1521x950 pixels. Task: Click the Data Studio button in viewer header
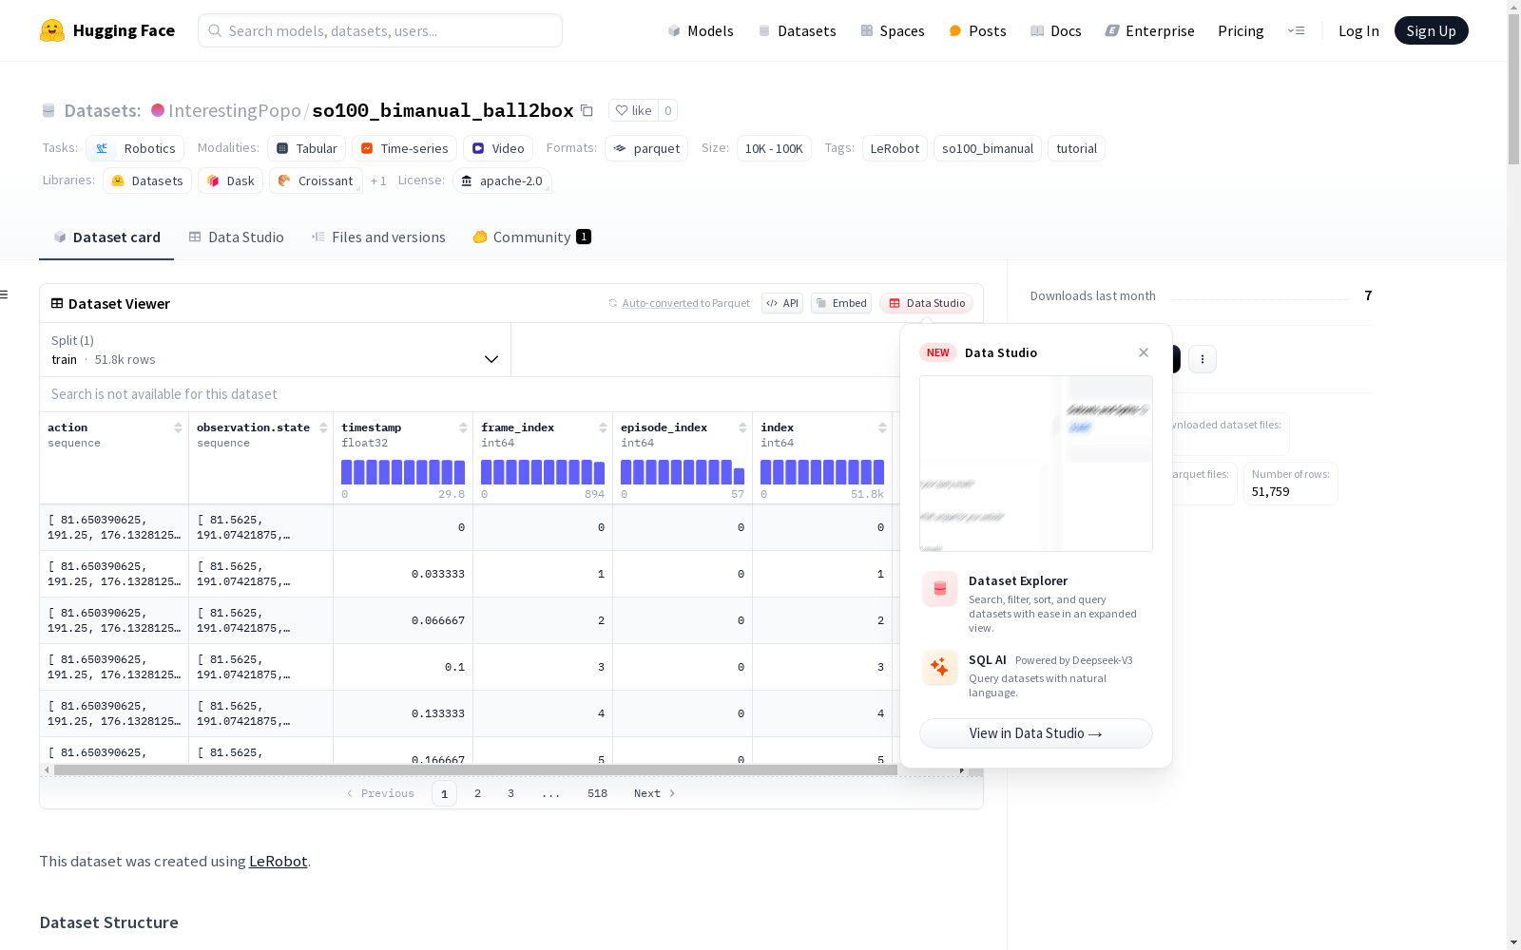click(927, 303)
